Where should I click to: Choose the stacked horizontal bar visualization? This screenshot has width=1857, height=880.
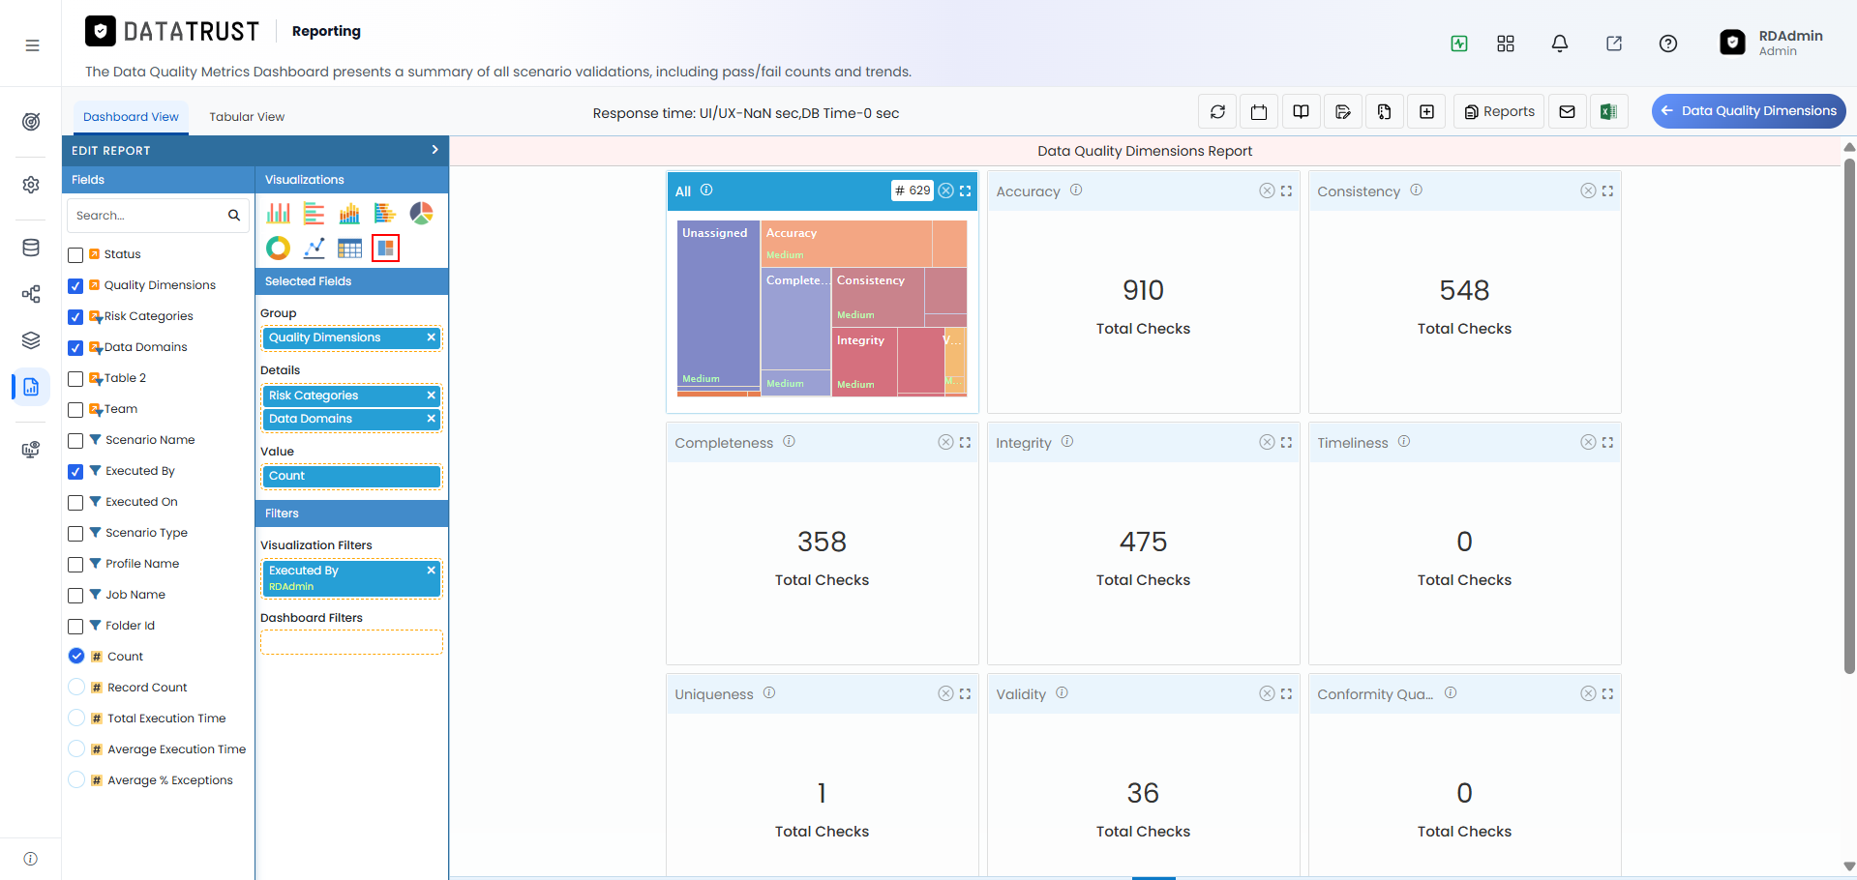tap(385, 214)
